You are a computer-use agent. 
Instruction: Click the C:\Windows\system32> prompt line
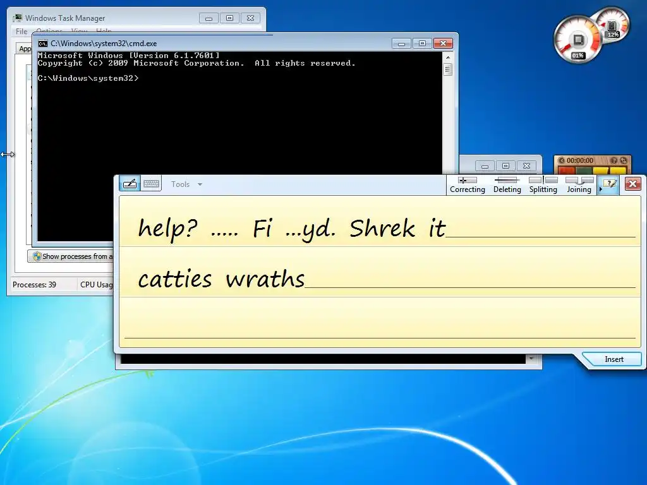click(88, 78)
